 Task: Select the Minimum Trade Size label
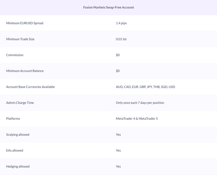(20, 39)
